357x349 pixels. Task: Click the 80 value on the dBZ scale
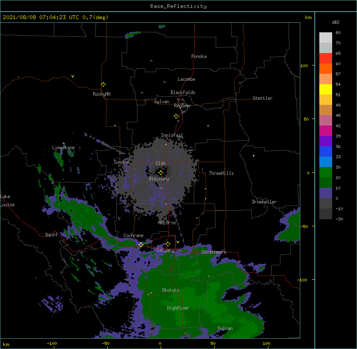pos(338,33)
